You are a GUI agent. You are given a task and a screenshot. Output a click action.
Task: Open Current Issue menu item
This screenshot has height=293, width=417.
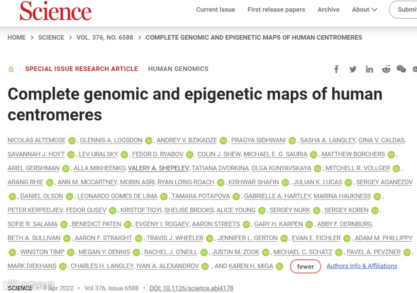(215, 10)
